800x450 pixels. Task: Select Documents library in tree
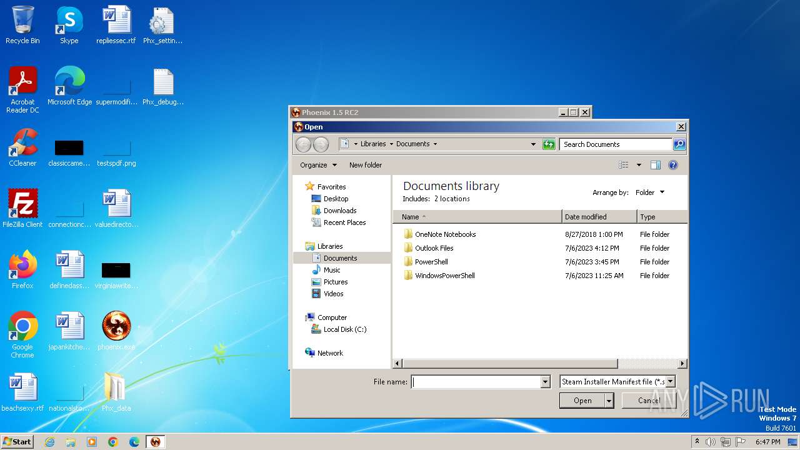pos(341,258)
